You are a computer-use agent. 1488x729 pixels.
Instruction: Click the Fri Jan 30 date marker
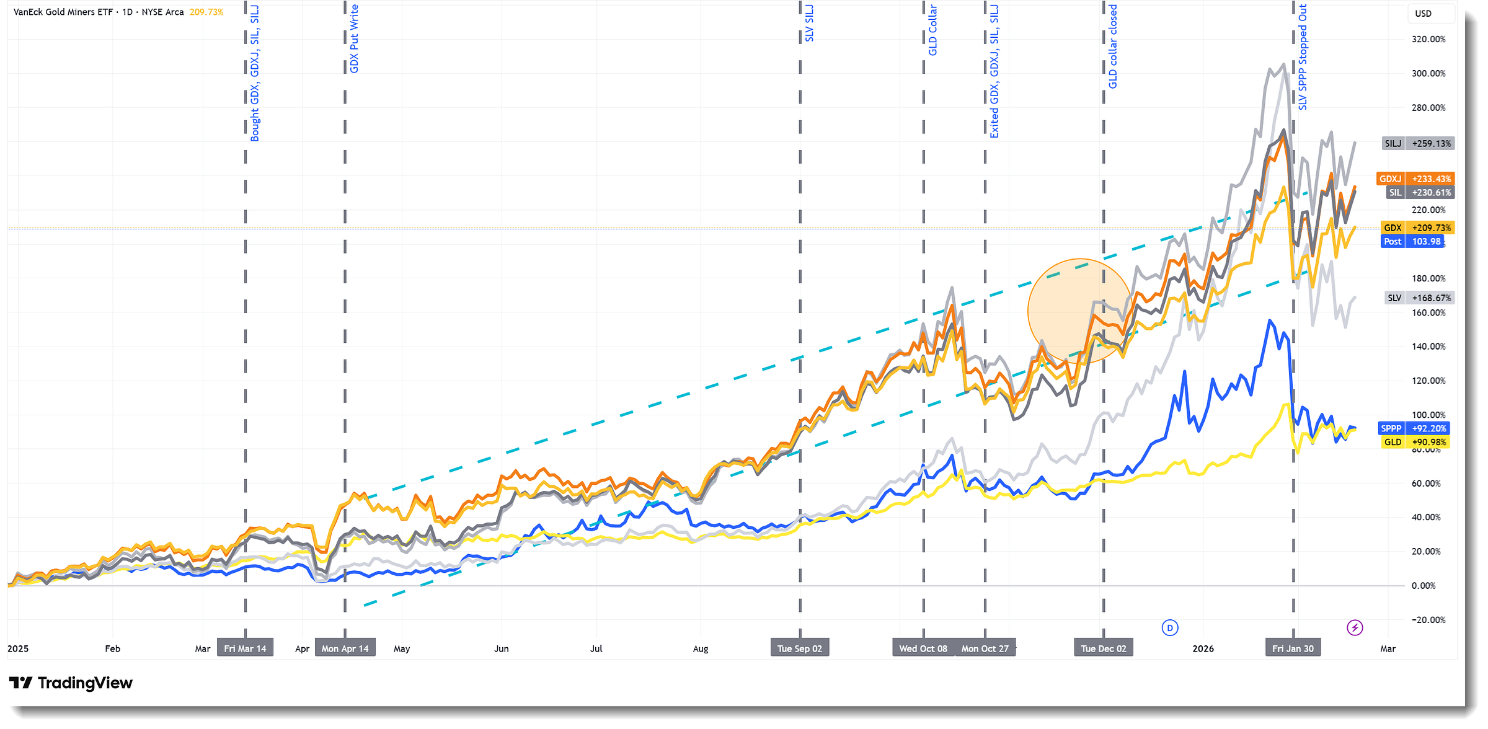(1293, 648)
